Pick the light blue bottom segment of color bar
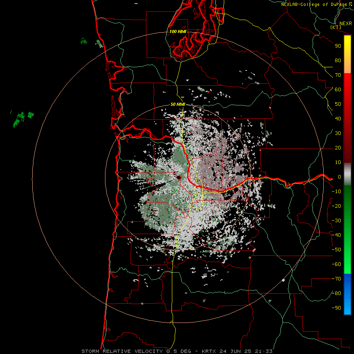This screenshot has width=354, height=354. 347,306
